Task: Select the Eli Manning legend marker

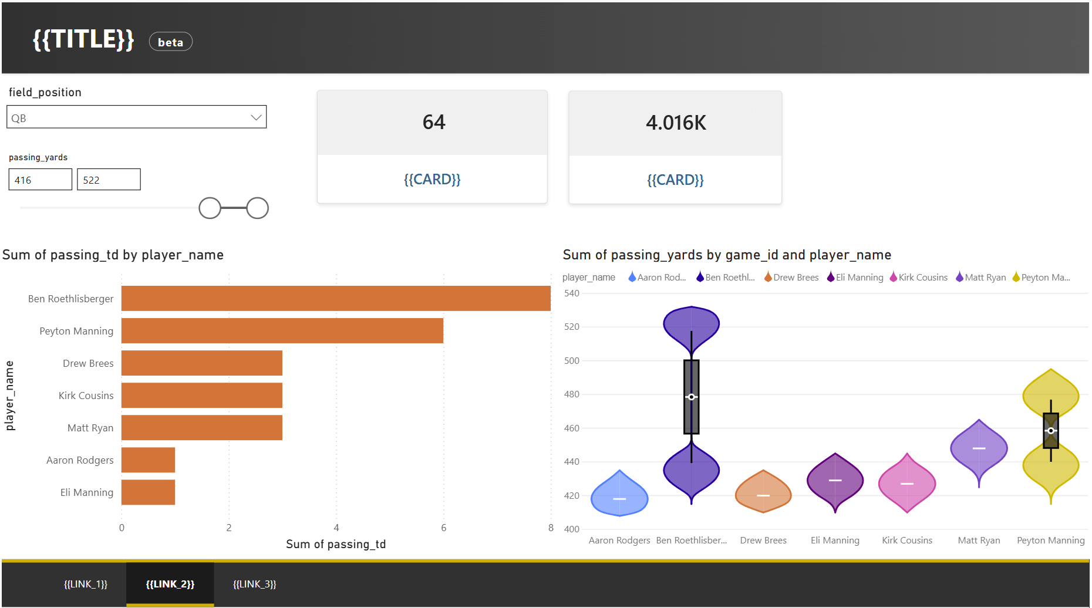Action: tap(831, 277)
